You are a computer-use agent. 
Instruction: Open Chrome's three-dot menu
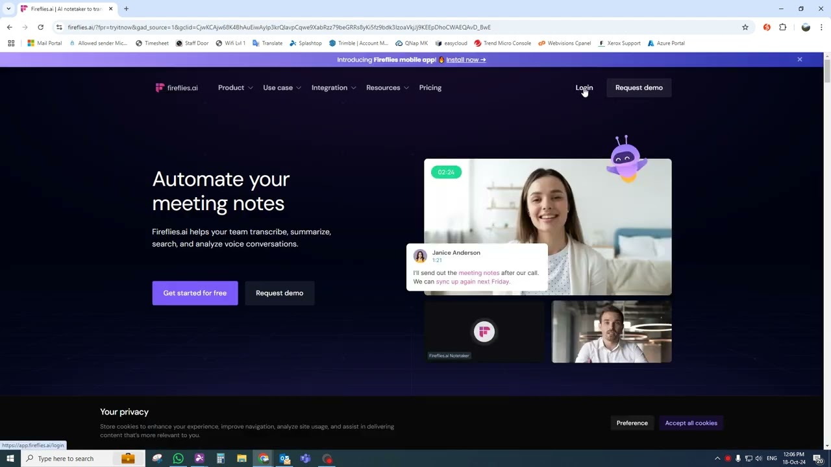(x=821, y=27)
